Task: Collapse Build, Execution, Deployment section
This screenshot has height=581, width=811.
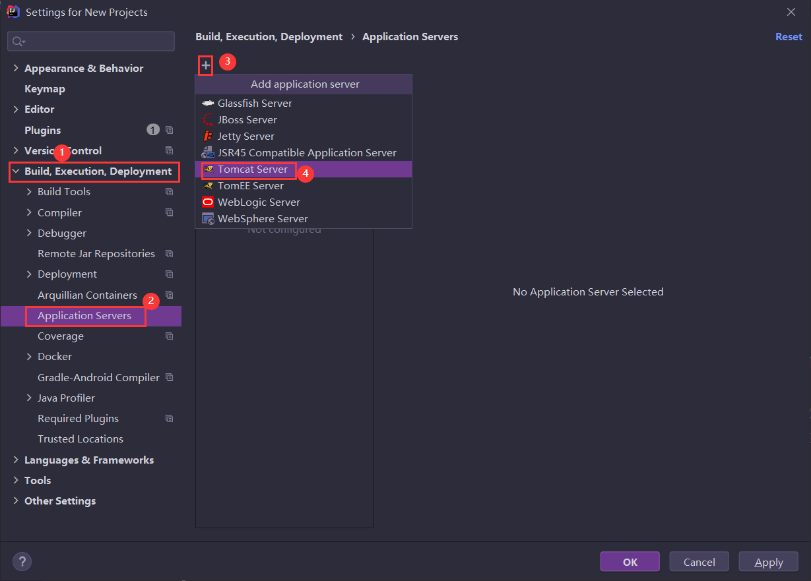Action: click(x=16, y=171)
